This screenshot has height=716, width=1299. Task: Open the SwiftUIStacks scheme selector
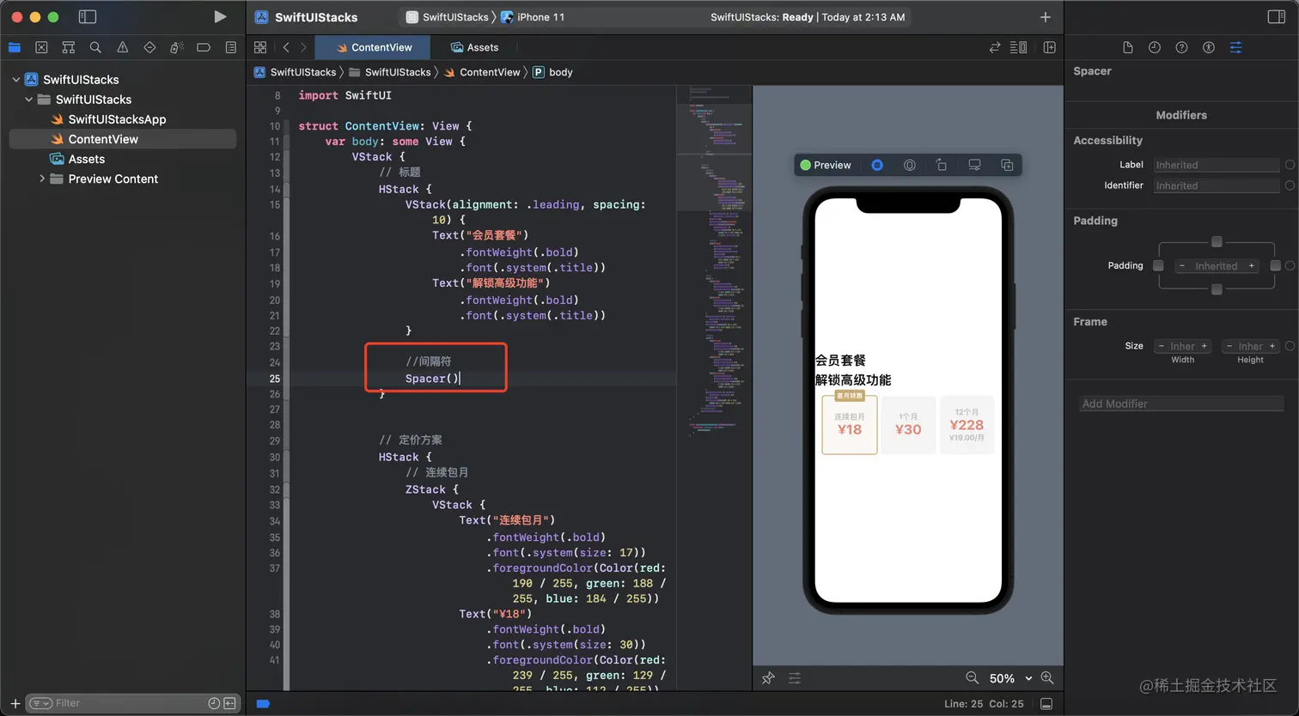(x=447, y=17)
